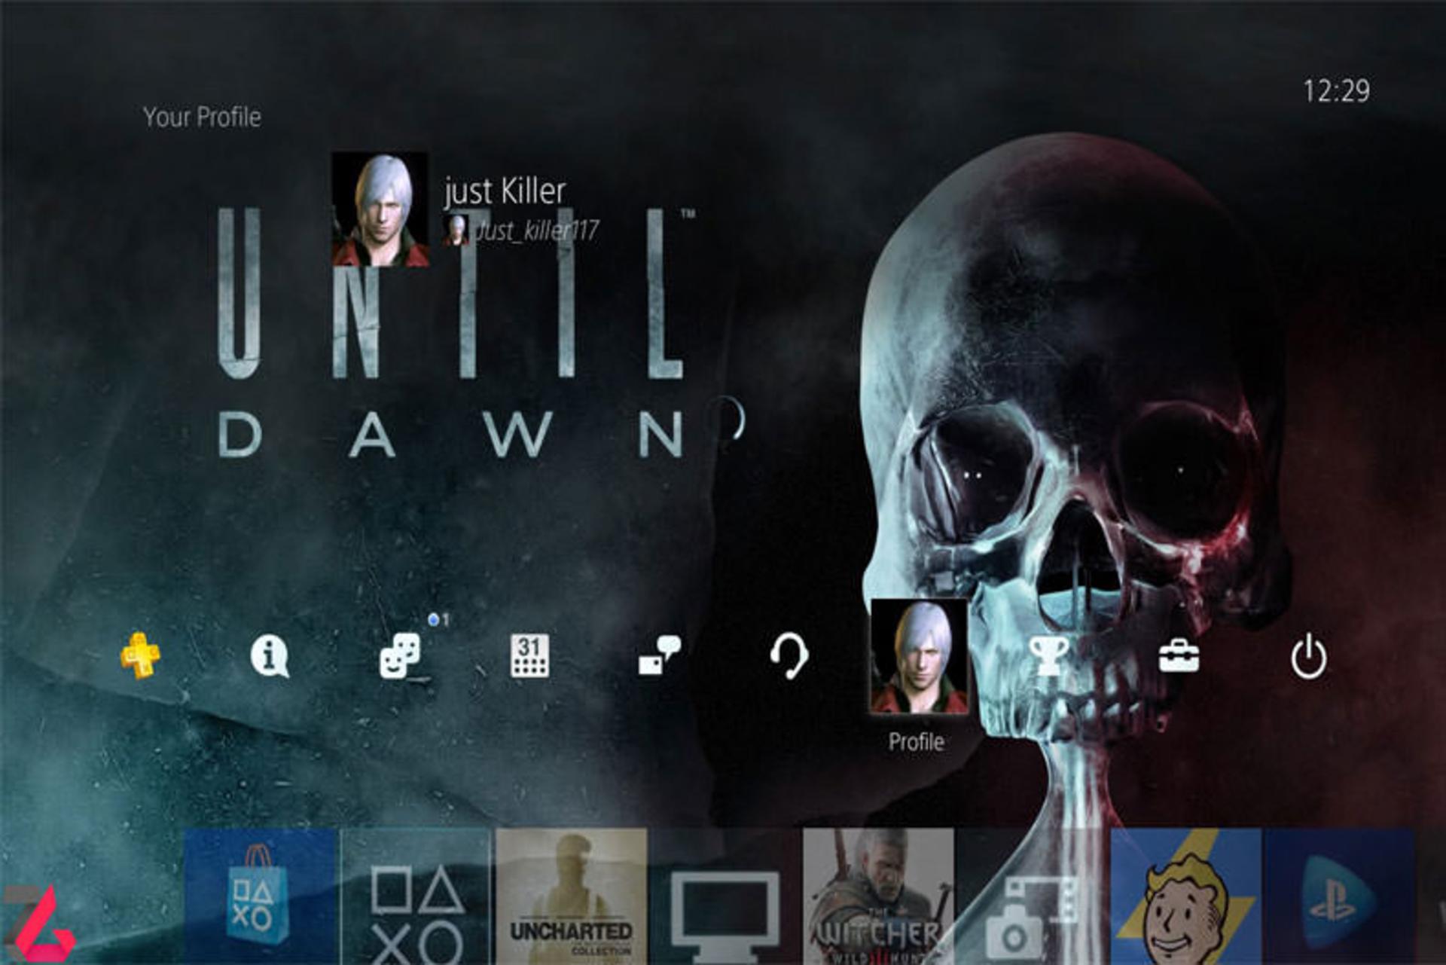Viewport: 1446px width, 965px height.
Task: Launch the Fallout Vault Boy game tile
Action: pyautogui.click(x=1186, y=896)
